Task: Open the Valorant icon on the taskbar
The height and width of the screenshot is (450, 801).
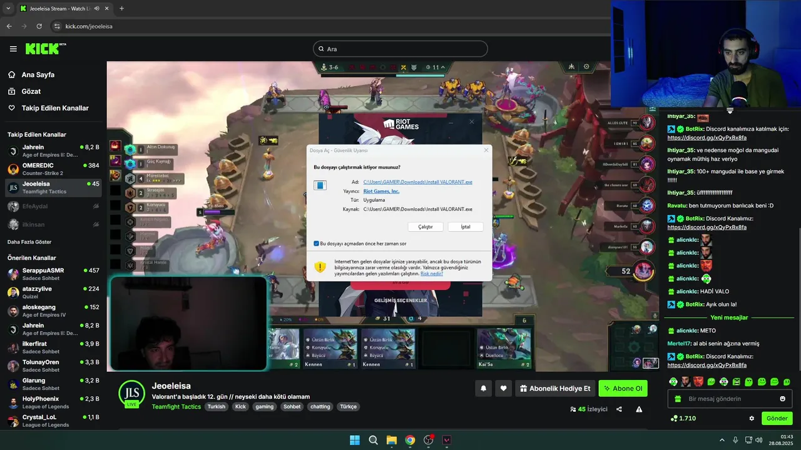Action: point(447,440)
